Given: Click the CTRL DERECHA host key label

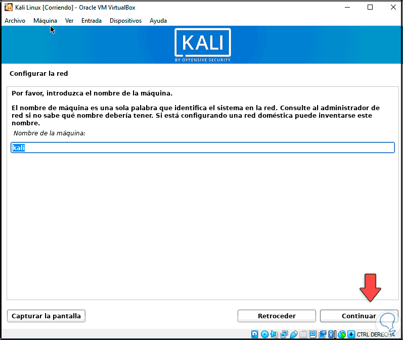Looking at the screenshot, I should 376,334.
